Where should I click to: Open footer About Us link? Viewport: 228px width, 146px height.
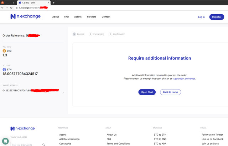pyautogui.click(x=112, y=135)
